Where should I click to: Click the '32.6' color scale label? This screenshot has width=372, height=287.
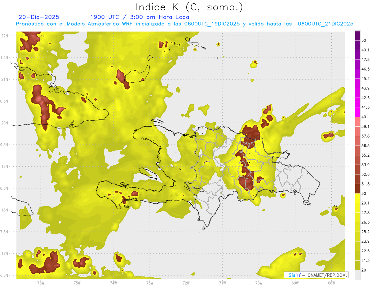click(365, 174)
